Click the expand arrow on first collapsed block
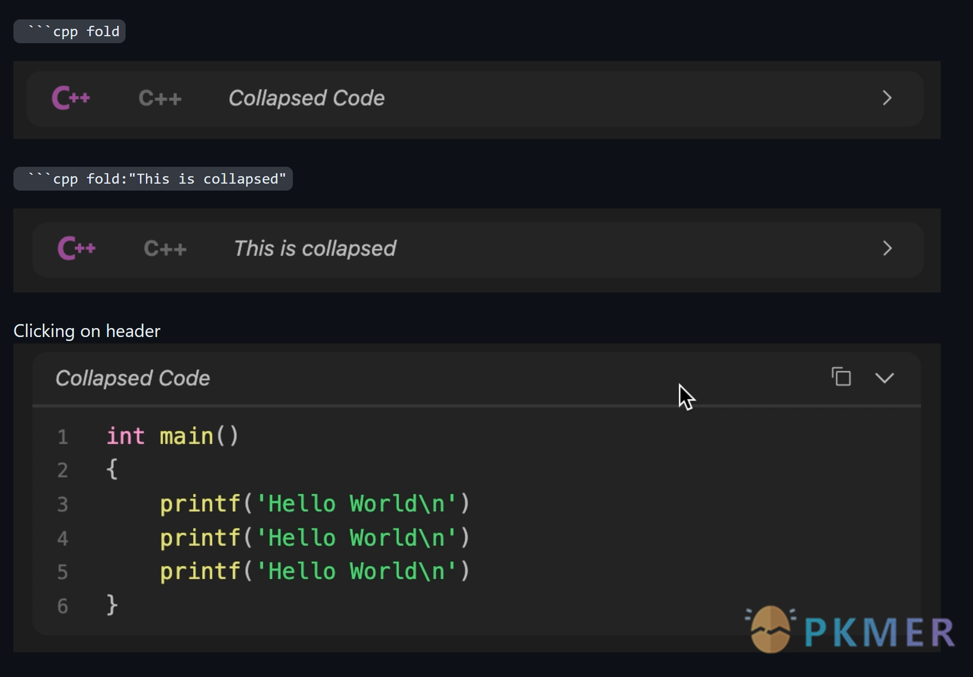Image resolution: width=973 pixels, height=677 pixels. (x=887, y=98)
